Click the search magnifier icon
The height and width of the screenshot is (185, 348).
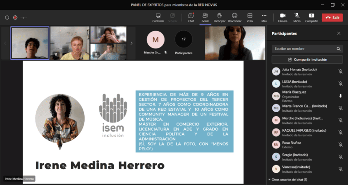pos(338,49)
